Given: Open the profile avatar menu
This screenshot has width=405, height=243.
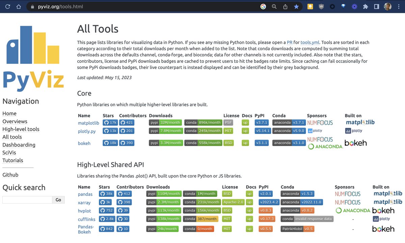Looking at the screenshot, I should (x=388, y=6).
